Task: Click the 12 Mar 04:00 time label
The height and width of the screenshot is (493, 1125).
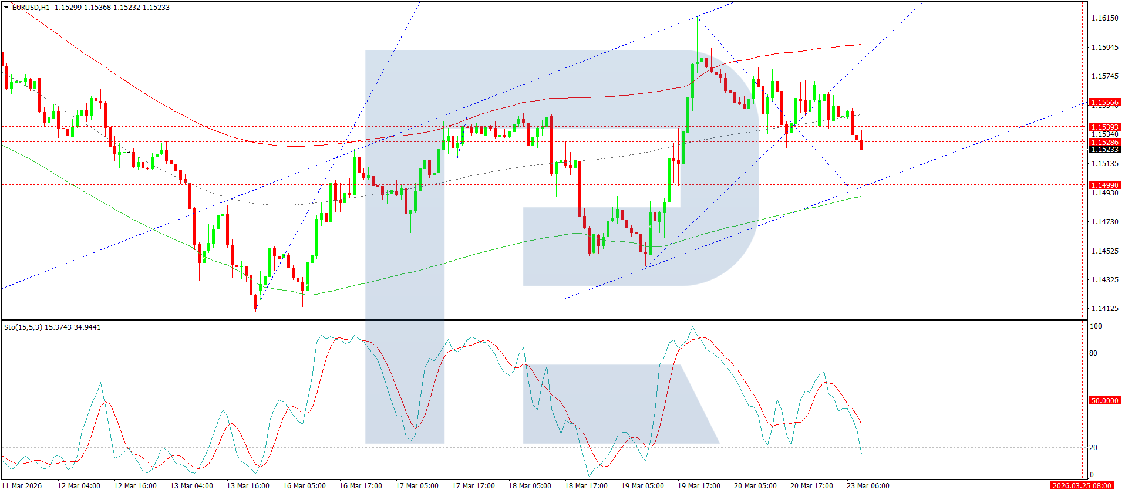Action: point(79,486)
